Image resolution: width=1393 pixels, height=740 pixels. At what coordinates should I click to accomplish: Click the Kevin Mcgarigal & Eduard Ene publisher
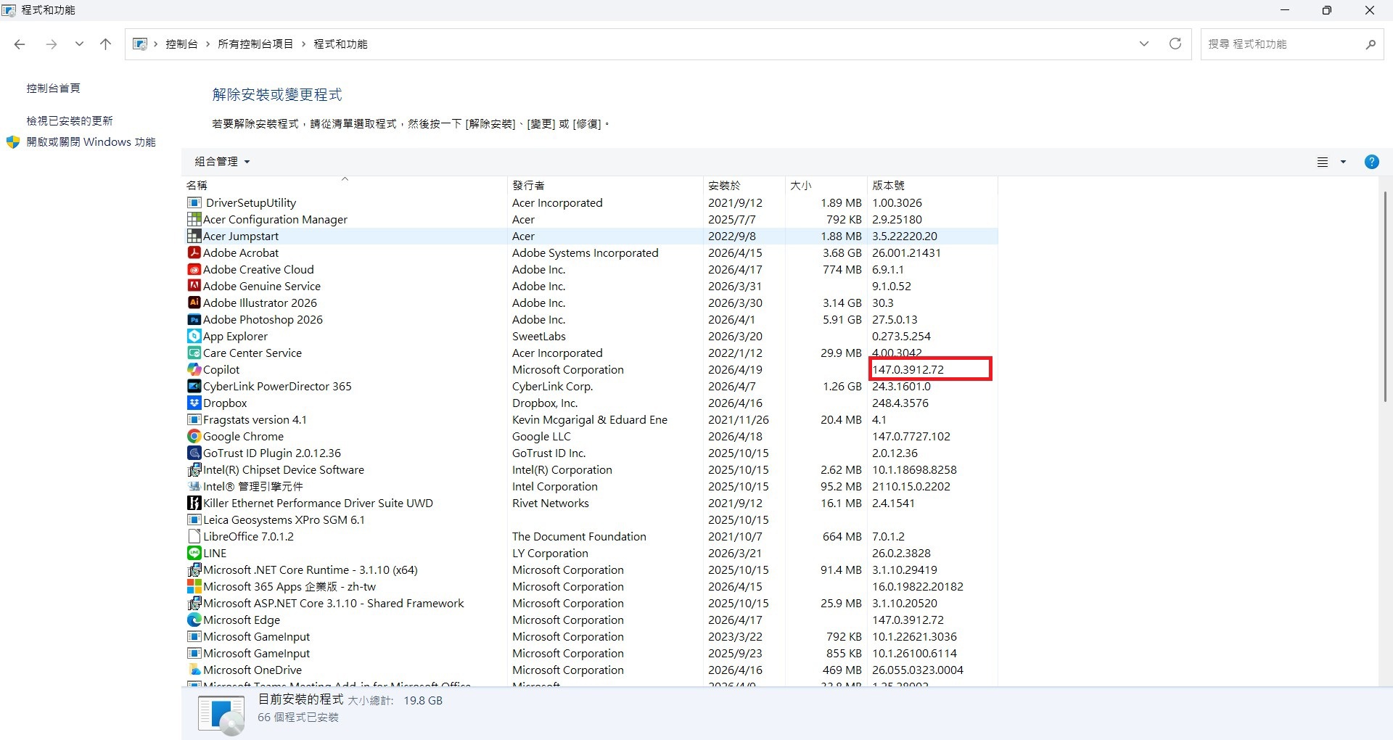tap(589, 419)
